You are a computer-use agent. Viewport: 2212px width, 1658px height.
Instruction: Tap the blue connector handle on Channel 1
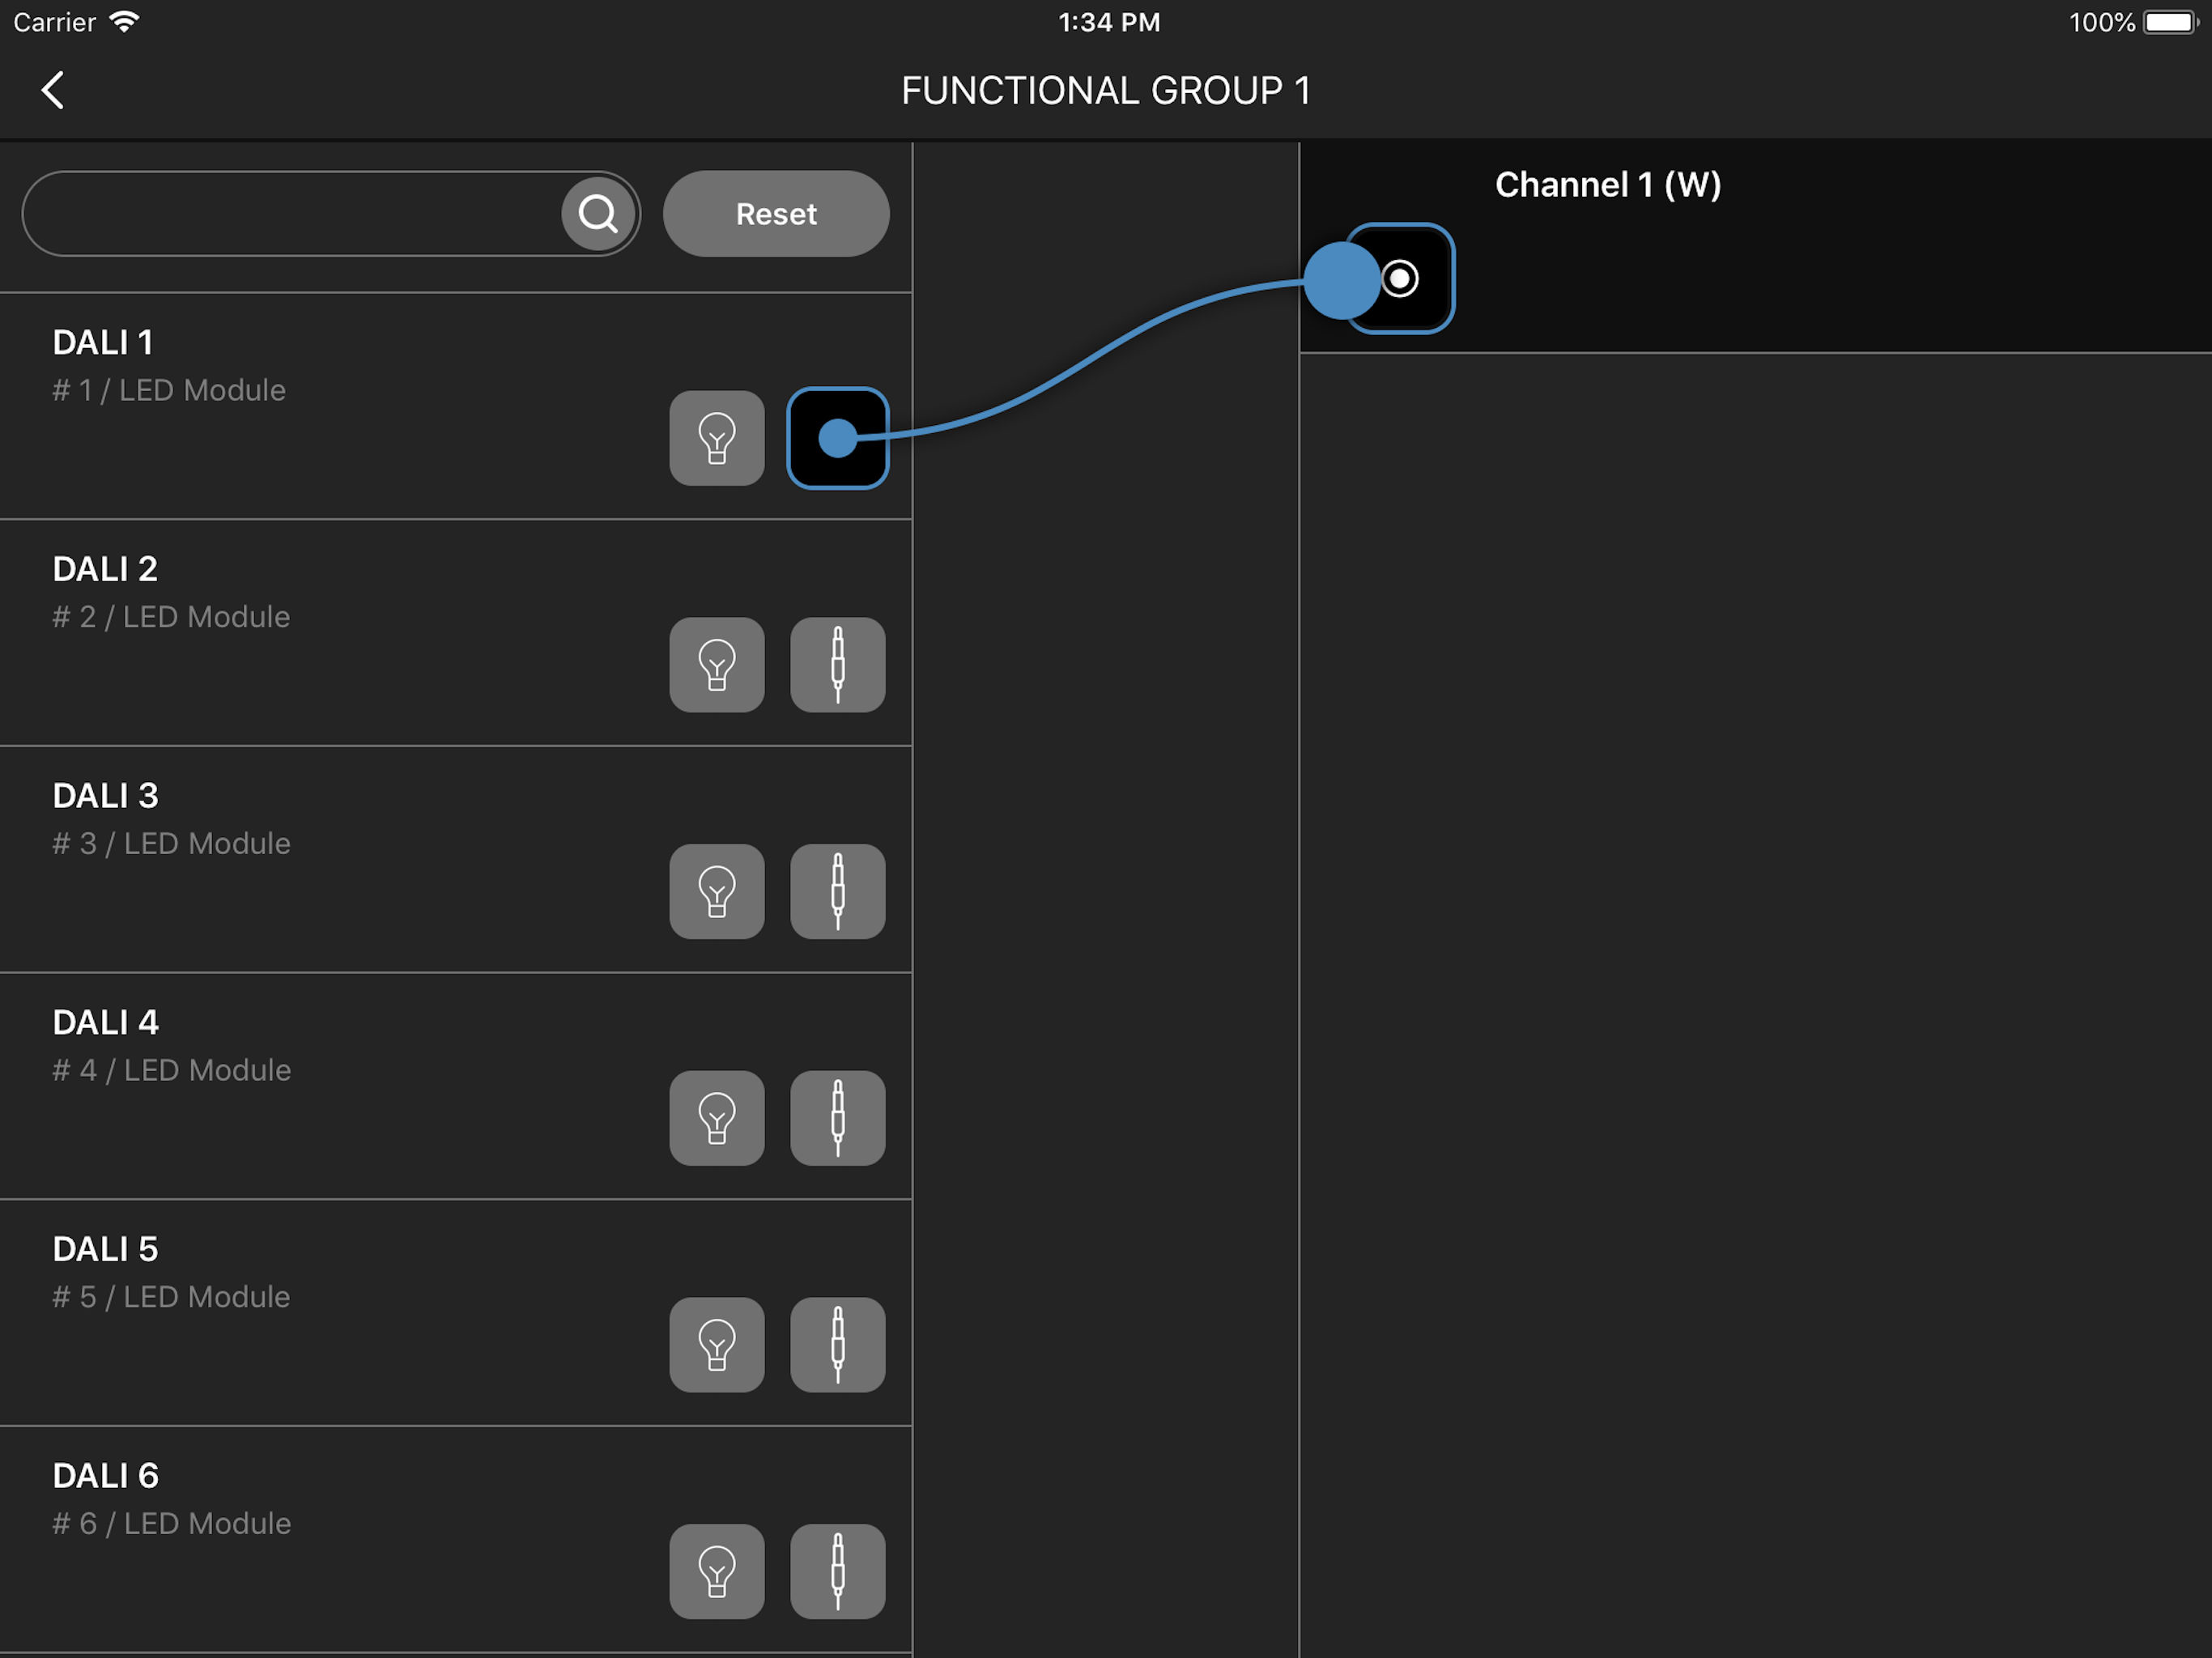pyautogui.click(x=1342, y=281)
